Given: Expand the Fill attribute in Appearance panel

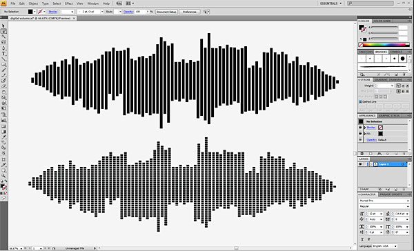Looking at the screenshot, I should [365, 134].
